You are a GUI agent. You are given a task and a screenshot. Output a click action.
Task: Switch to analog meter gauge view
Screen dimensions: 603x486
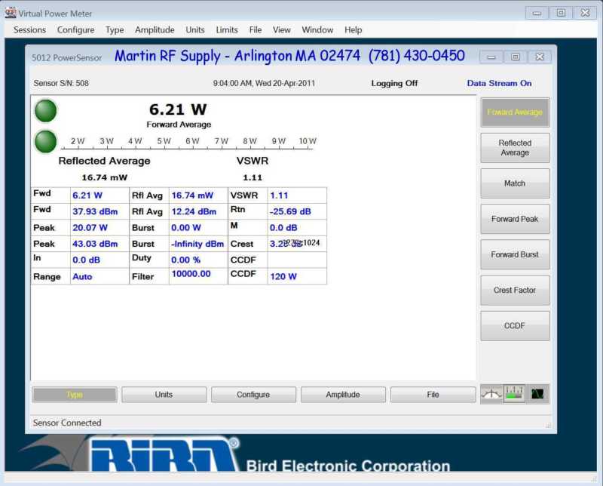click(x=491, y=394)
